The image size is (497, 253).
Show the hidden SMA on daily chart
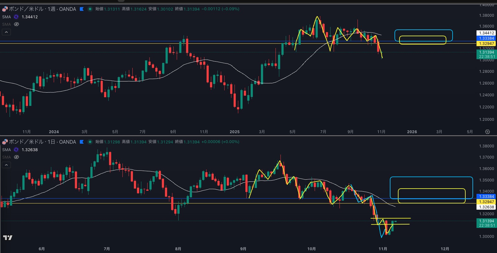click(16, 157)
